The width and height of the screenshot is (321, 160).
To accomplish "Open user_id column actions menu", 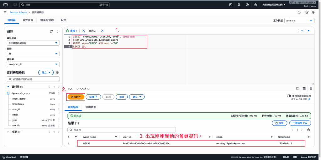I will tap(59, 110).
